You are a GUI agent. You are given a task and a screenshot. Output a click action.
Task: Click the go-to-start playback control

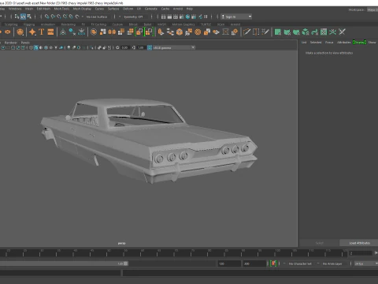click(376, 253)
